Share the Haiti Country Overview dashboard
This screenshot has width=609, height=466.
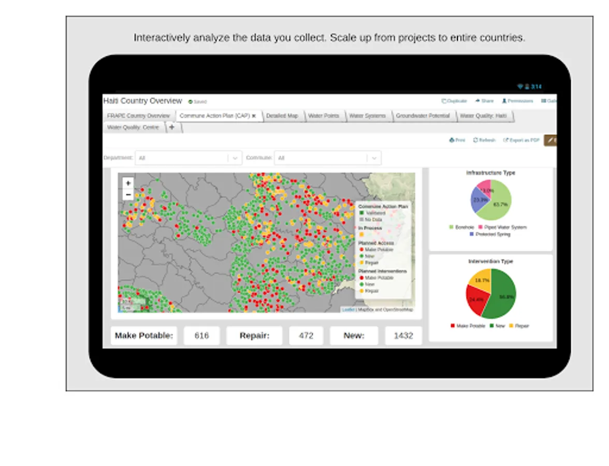(484, 101)
